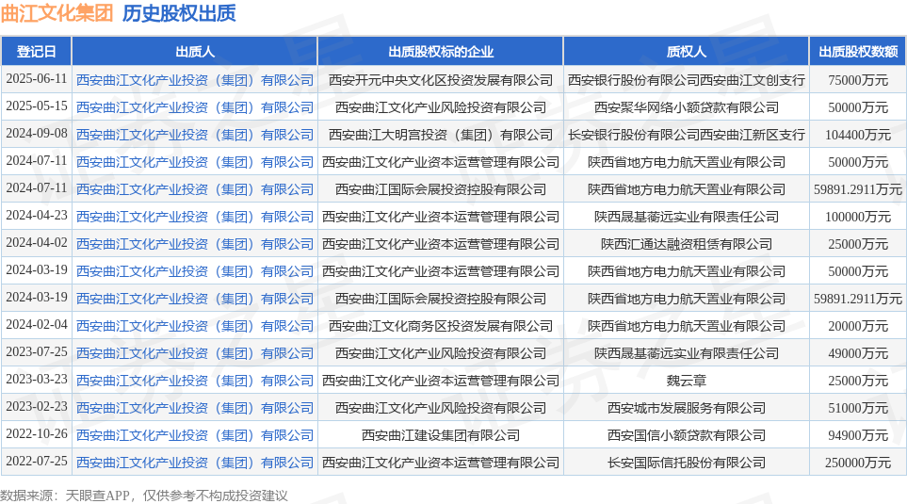
Task: Click the orange title 曲江文化集团
Action: click(x=57, y=13)
